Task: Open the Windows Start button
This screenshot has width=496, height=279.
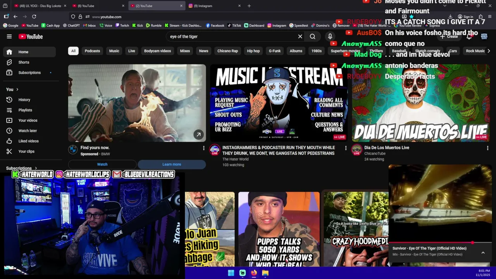Action: point(231,273)
